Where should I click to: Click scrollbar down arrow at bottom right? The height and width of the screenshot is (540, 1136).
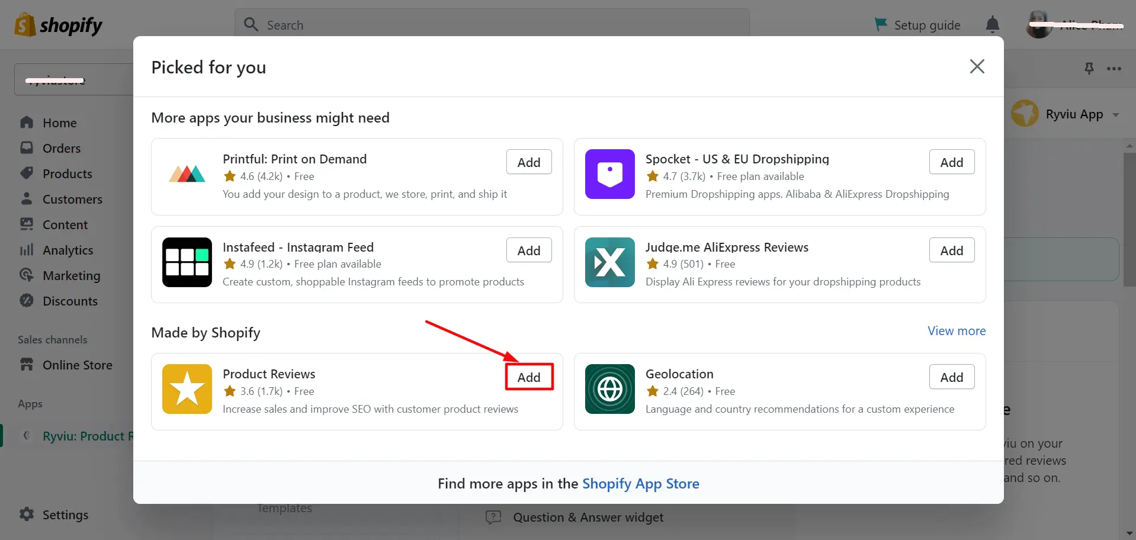[x=1129, y=534]
